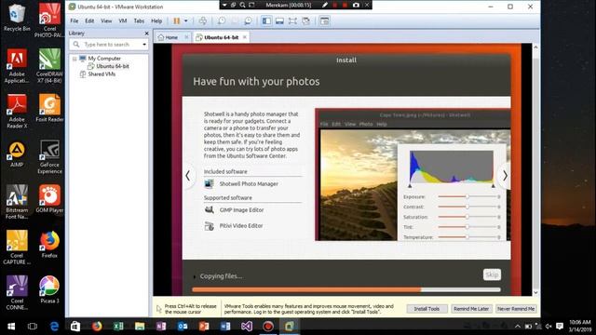This screenshot has height=335, width=596.
Task: Open the power options dropdown beside pause
Action: 186,20
